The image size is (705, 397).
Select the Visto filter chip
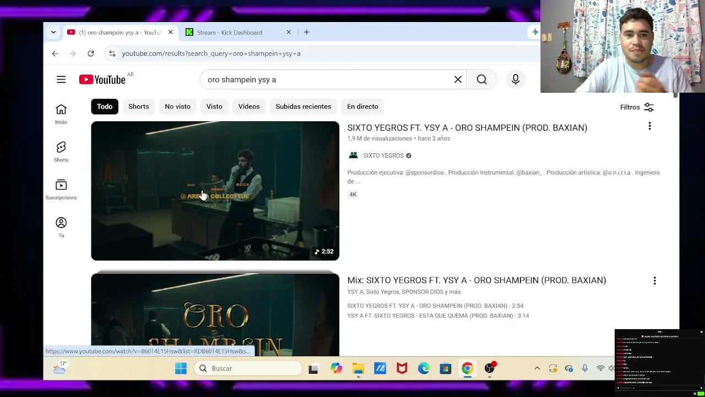pyautogui.click(x=214, y=106)
